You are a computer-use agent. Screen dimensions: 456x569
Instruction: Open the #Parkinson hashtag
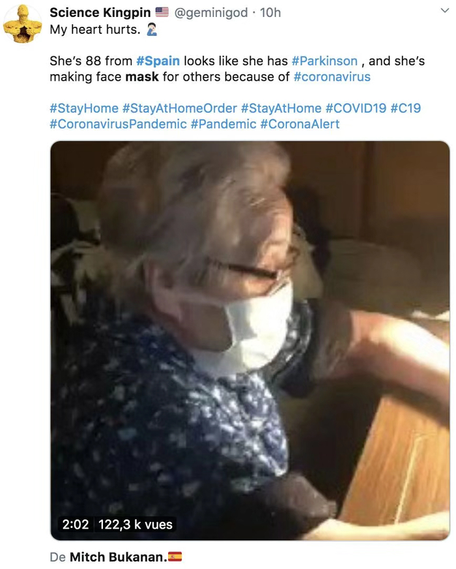pos(324,61)
